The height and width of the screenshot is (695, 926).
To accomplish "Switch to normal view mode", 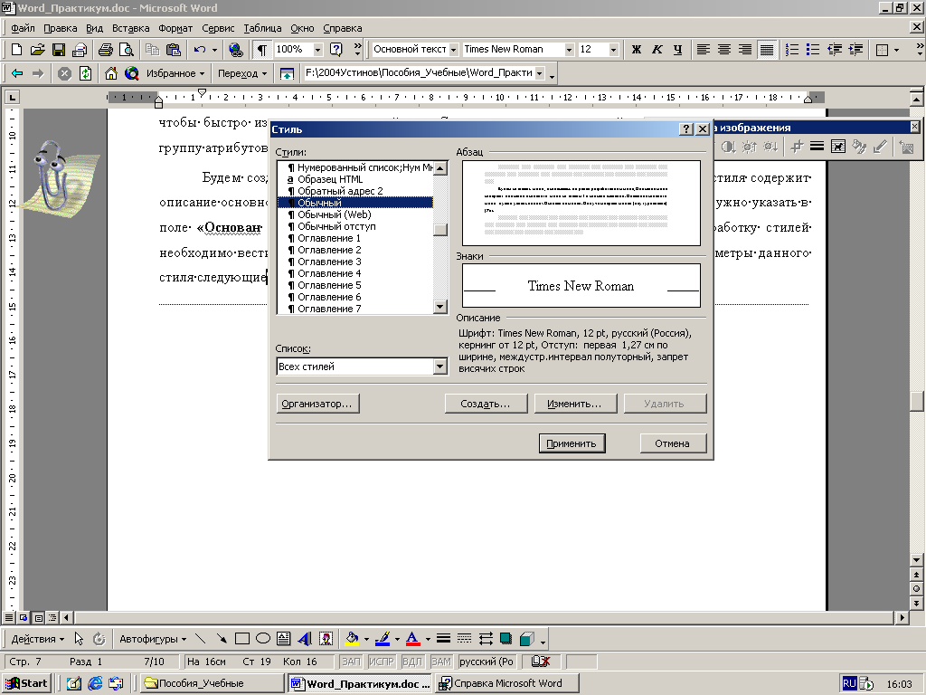I will [9, 617].
